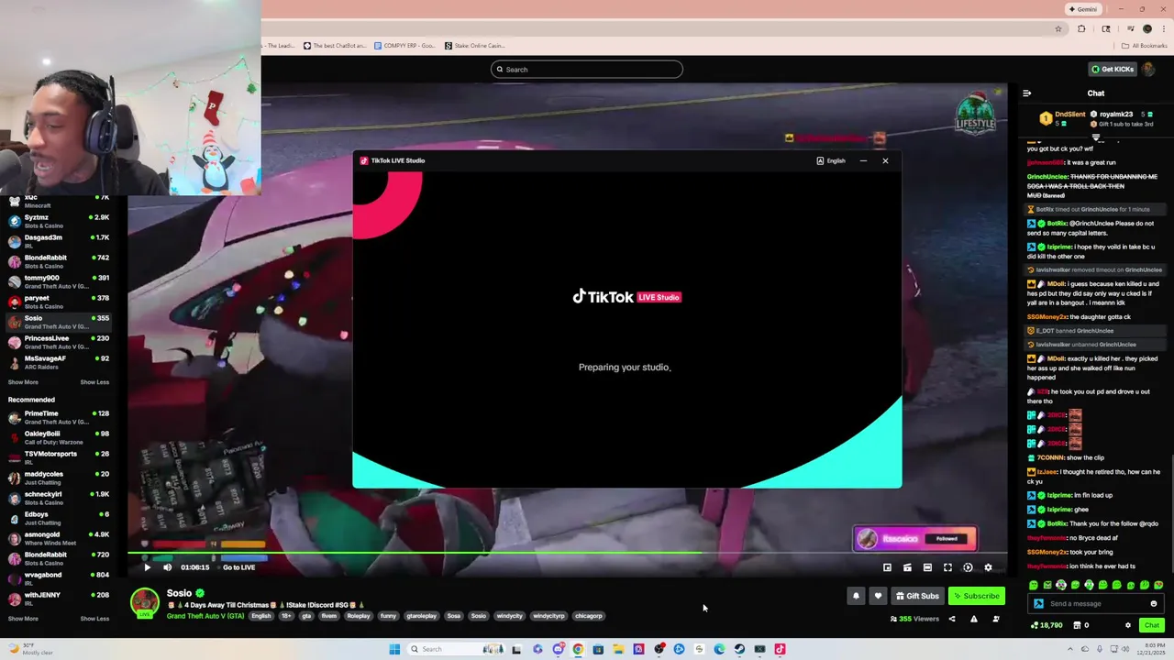The image size is (1174, 660).
Task: Seek on the green stream progress bar
Action: tap(567, 552)
